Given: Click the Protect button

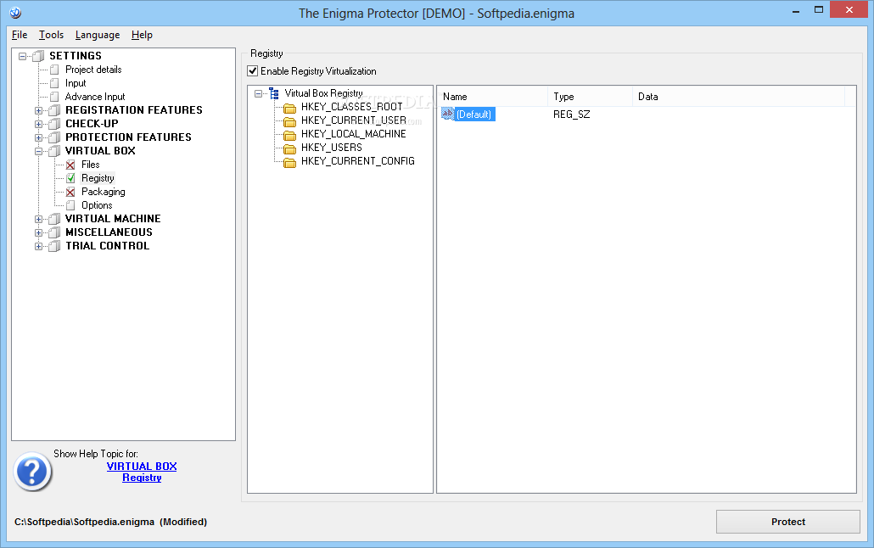Looking at the screenshot, I should (787, 522).
